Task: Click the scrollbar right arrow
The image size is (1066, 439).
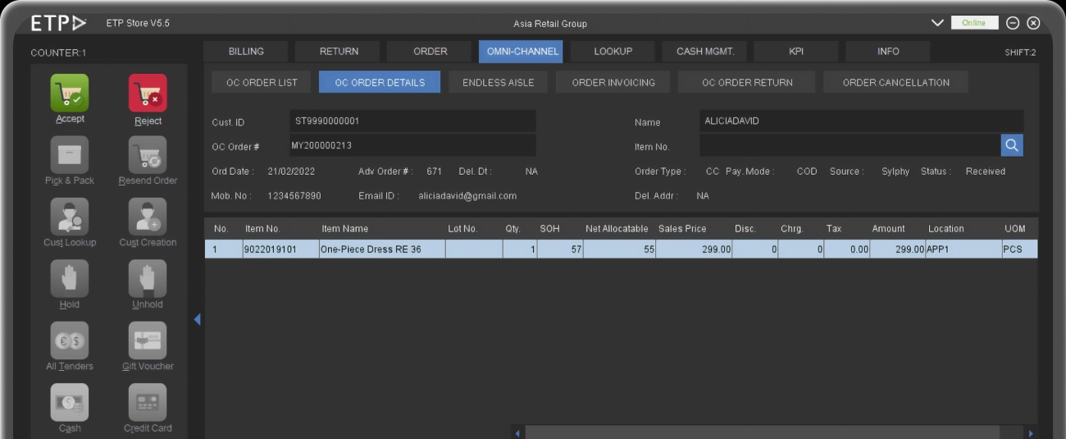Action: click(x=1031, y=432)
